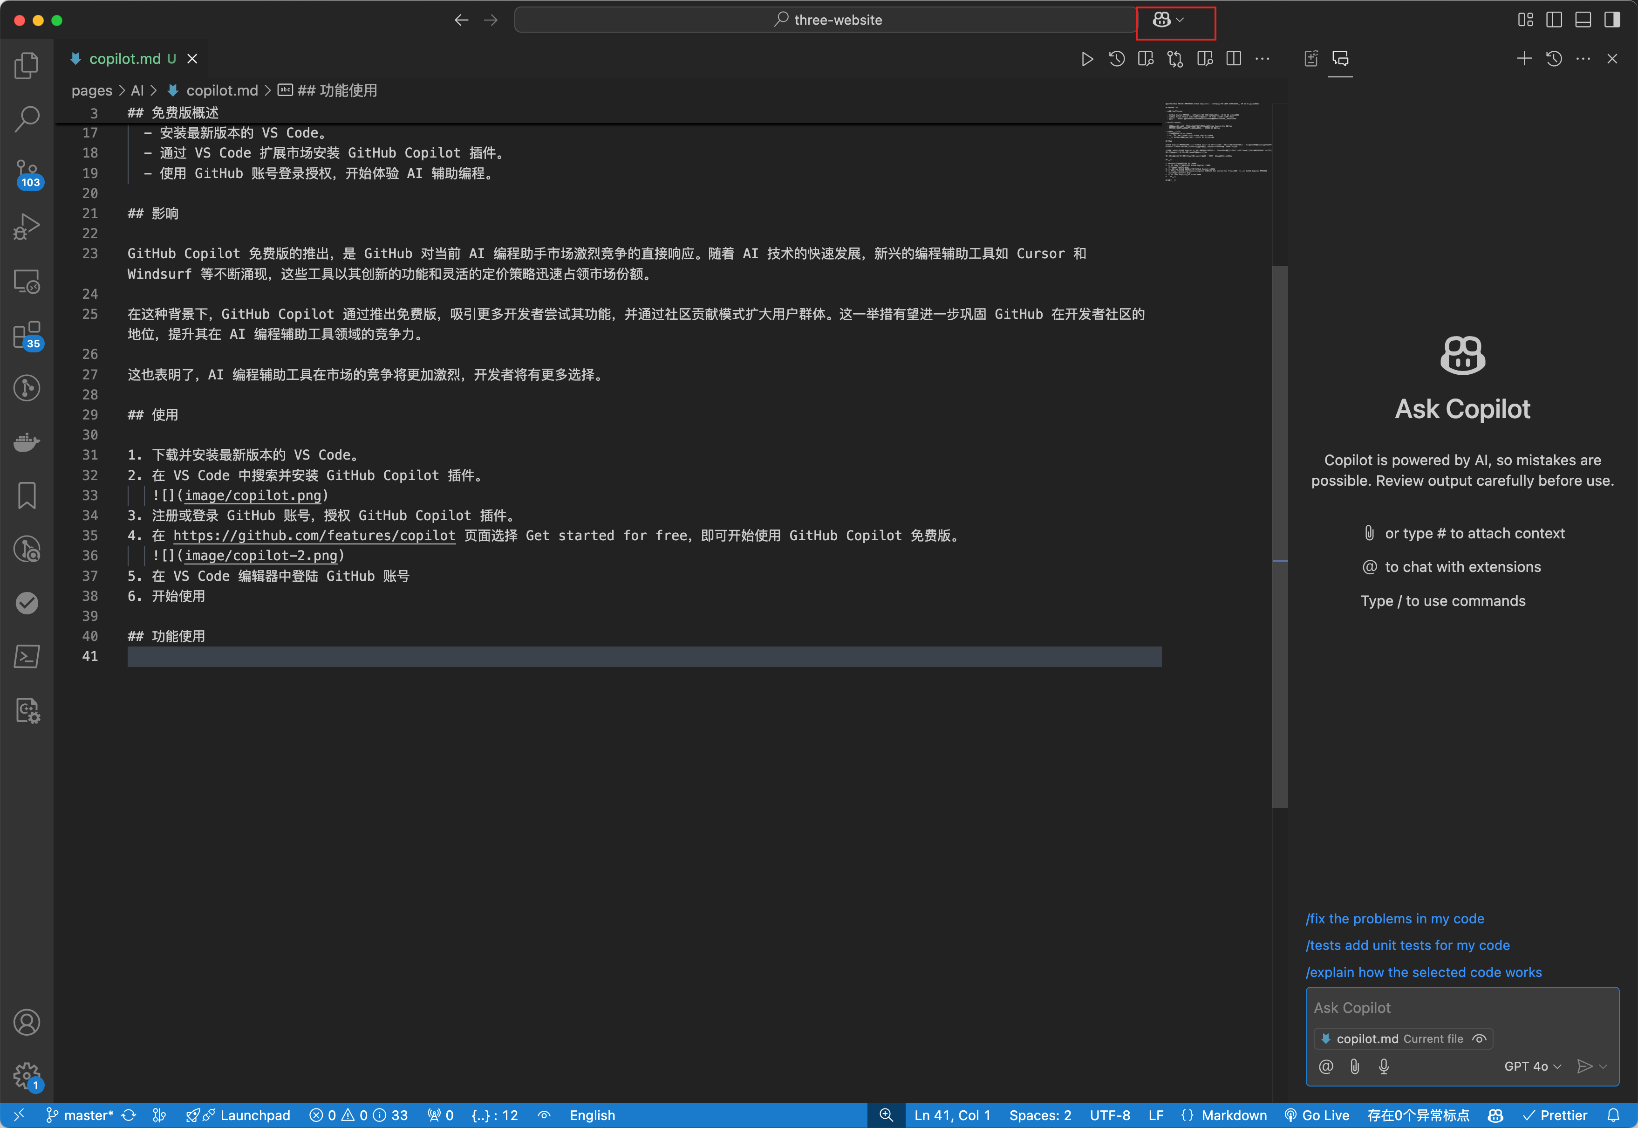This screenshot has height=1128, width=1638.
Task: Open Run and Debug view
Action: tap(27, 227)
